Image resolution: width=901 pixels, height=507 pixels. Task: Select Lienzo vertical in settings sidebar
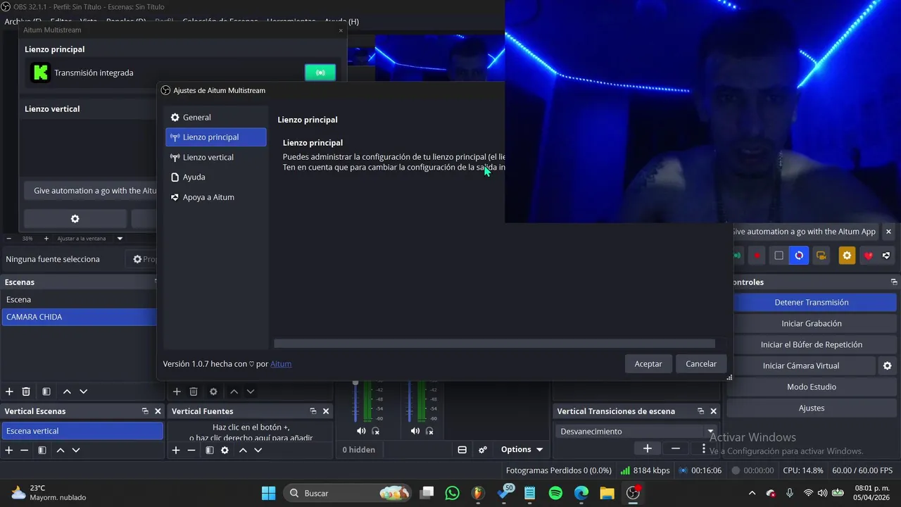pyautogui.click(x=215, y=157)
